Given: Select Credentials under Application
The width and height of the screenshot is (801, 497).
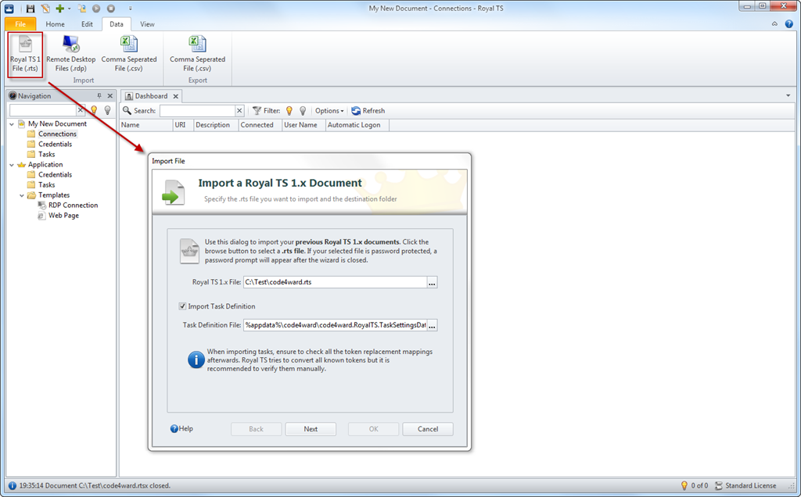Looking at the screenshot, I should [x=56, y=174].
